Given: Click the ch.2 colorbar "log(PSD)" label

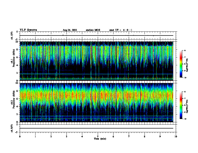Looking at the screenshot, I should [187, 106].
